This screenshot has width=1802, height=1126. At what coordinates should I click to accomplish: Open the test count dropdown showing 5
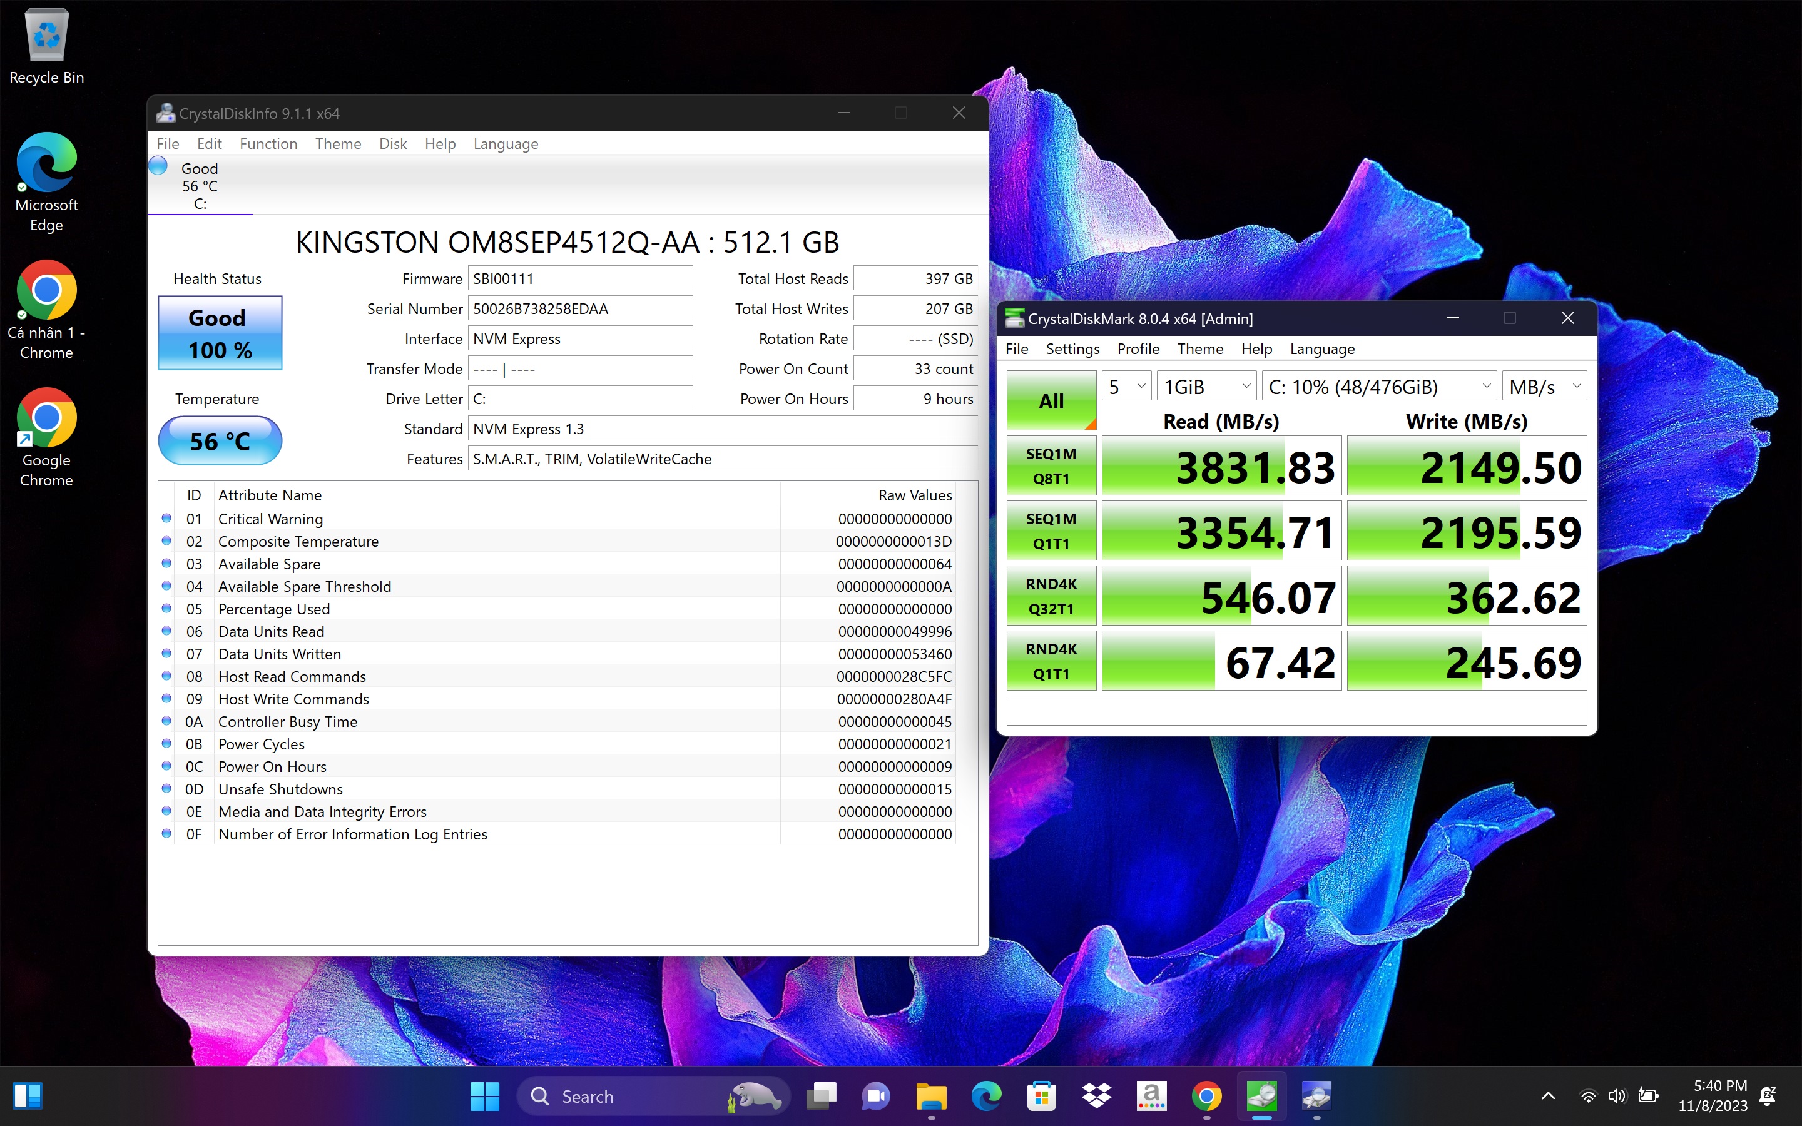tap(1126, 387)
